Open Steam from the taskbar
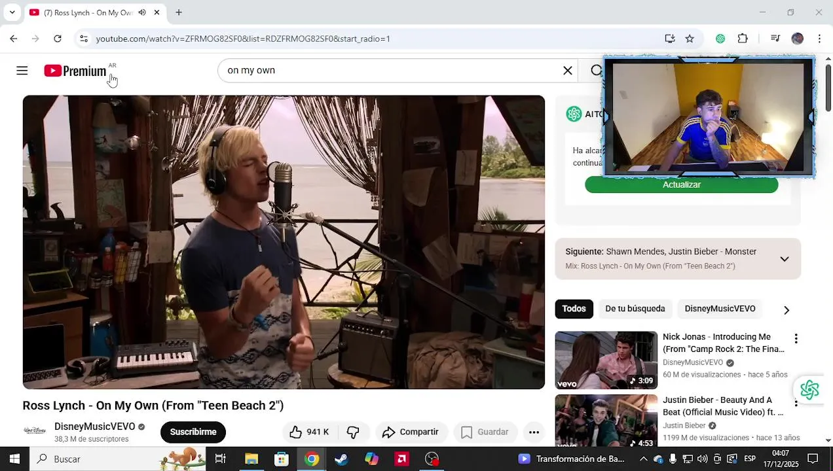The height and width of the screenshot is (471, 833). tap(342, 459)
